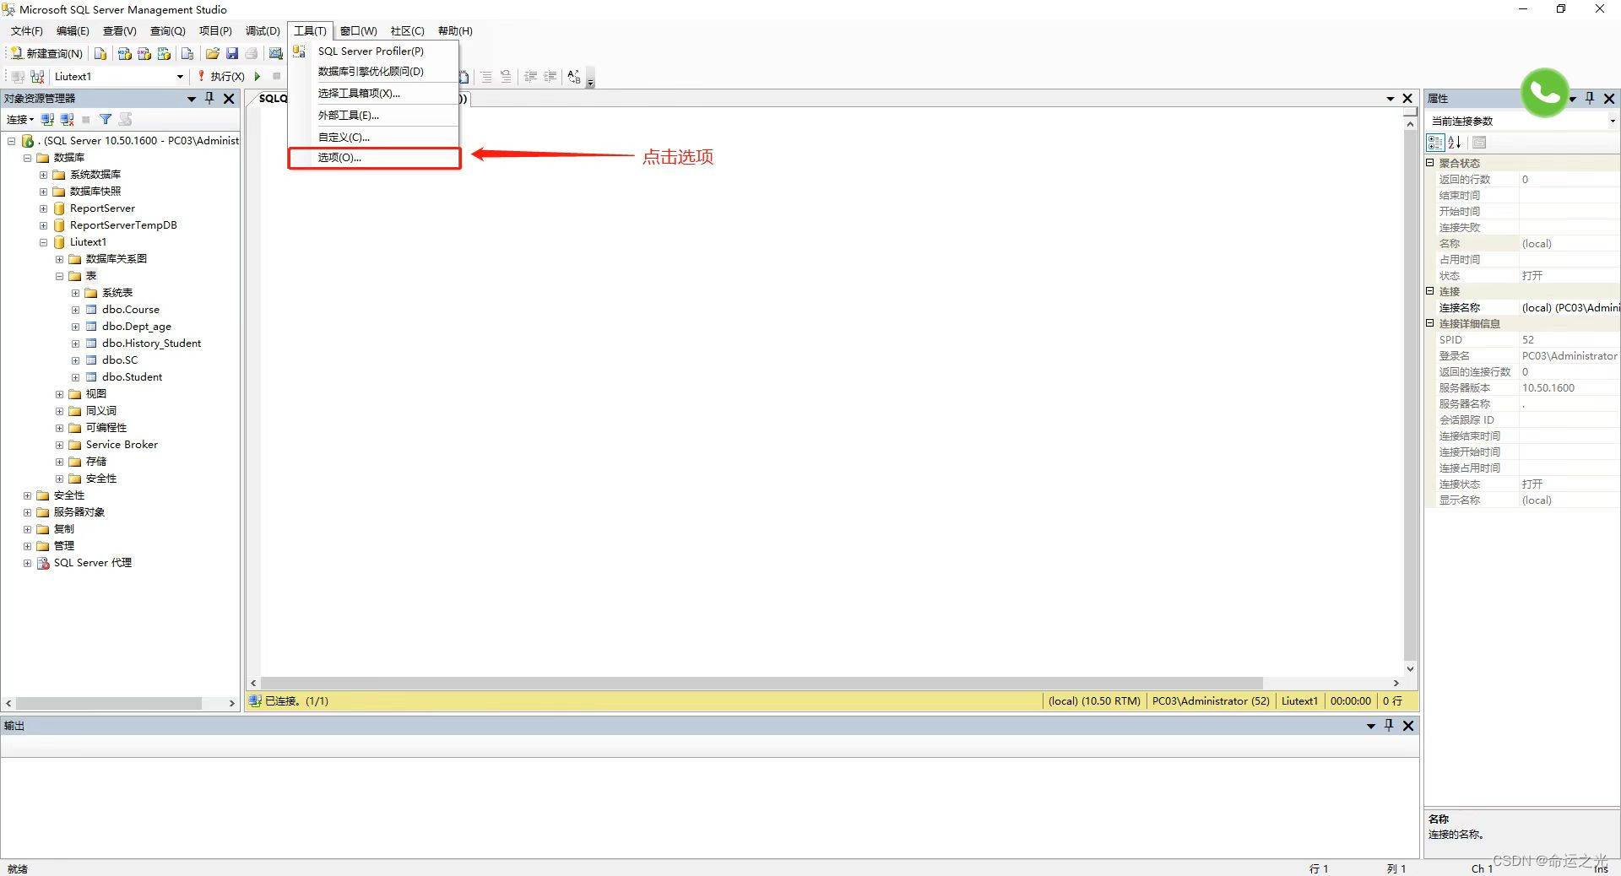
Task: Click the Categorized view icon in Properties
Action: tap(1435, 143)
